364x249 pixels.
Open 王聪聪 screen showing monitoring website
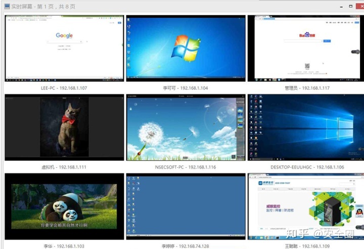306,207
